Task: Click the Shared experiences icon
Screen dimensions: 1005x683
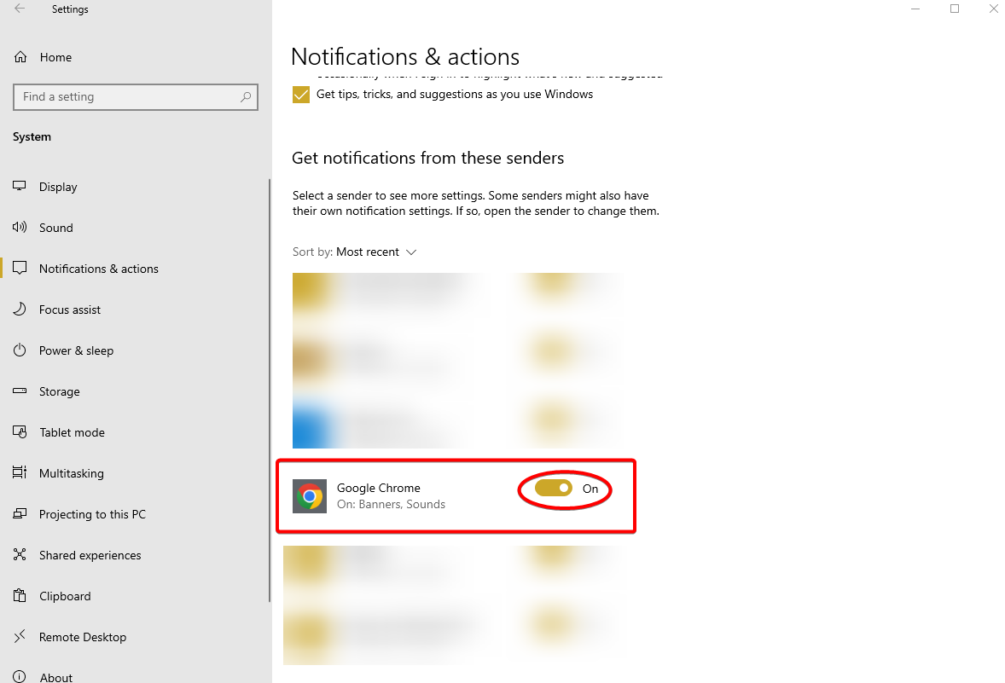Action: click(x=20, y=555)
